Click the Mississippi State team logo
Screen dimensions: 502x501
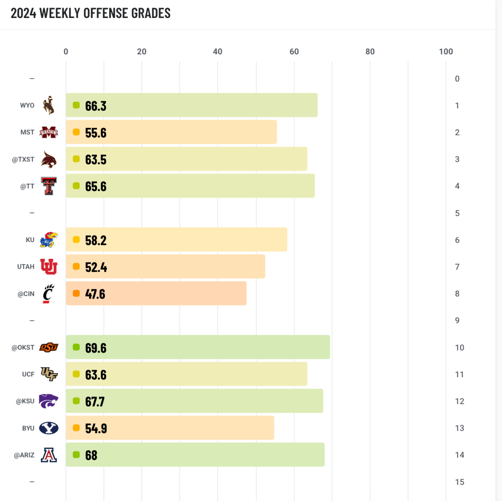tap(49, 133)
